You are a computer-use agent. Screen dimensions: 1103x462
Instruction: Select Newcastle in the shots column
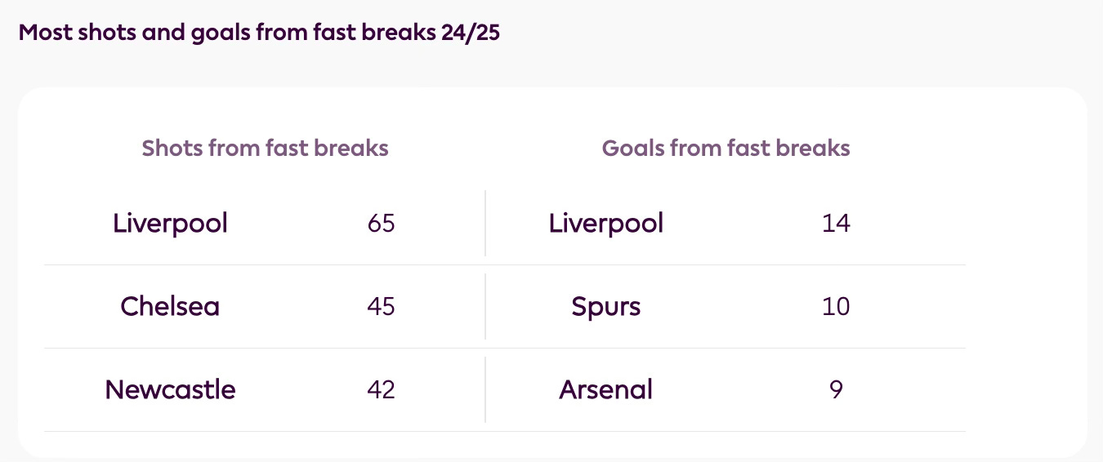pos(170,389)
